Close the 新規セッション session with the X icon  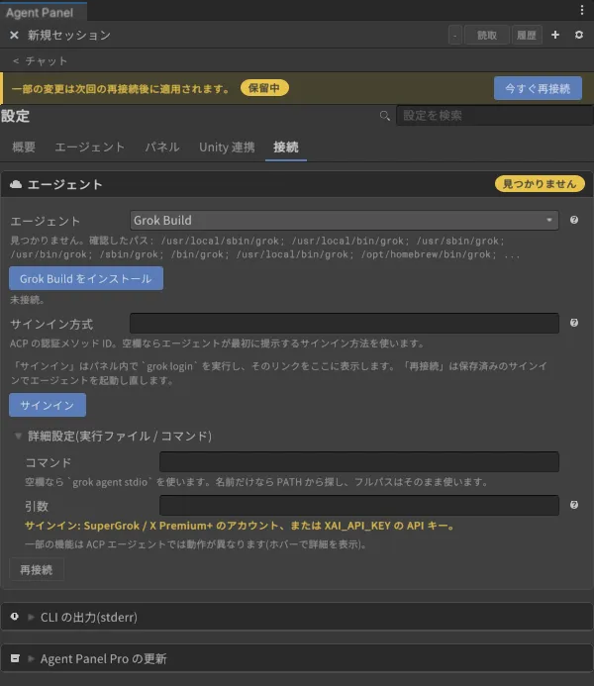[x=14, y=35]
